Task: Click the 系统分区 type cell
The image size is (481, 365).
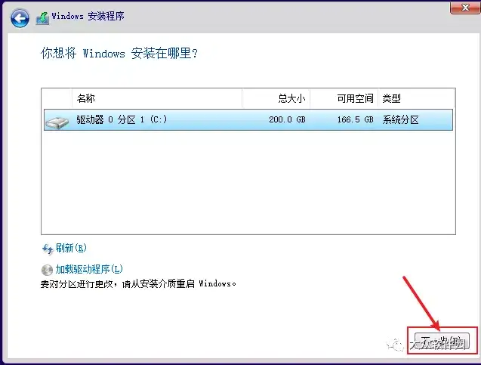Action: pos(400,119)
